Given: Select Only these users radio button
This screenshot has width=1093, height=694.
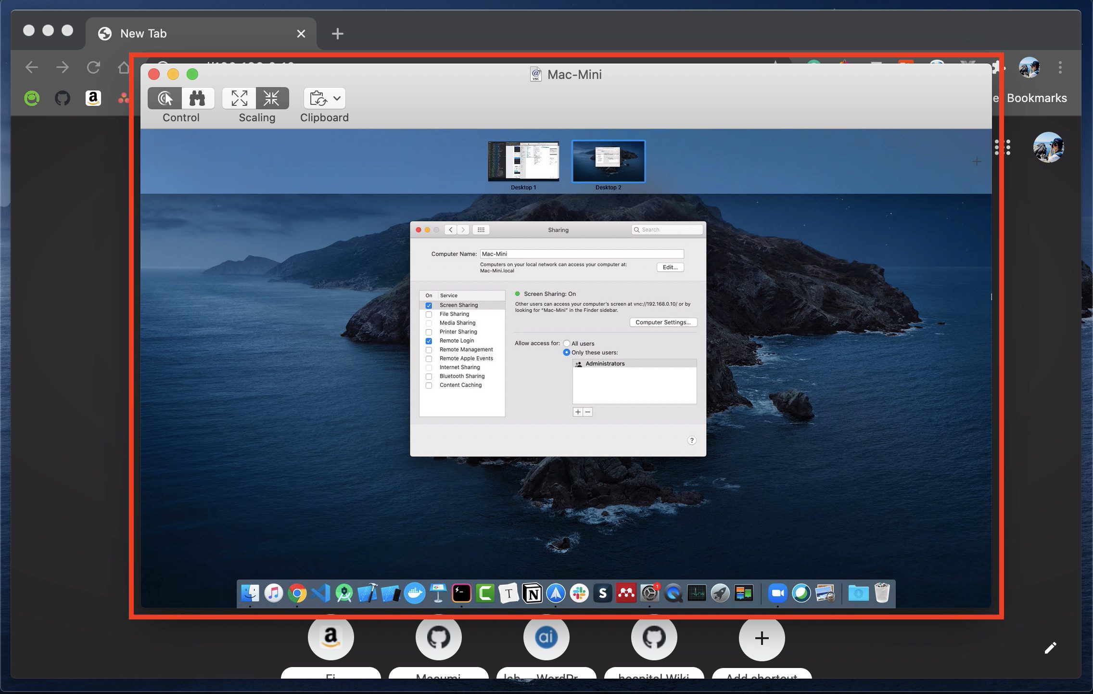Looking at the screenshot, I should point(567,352).
